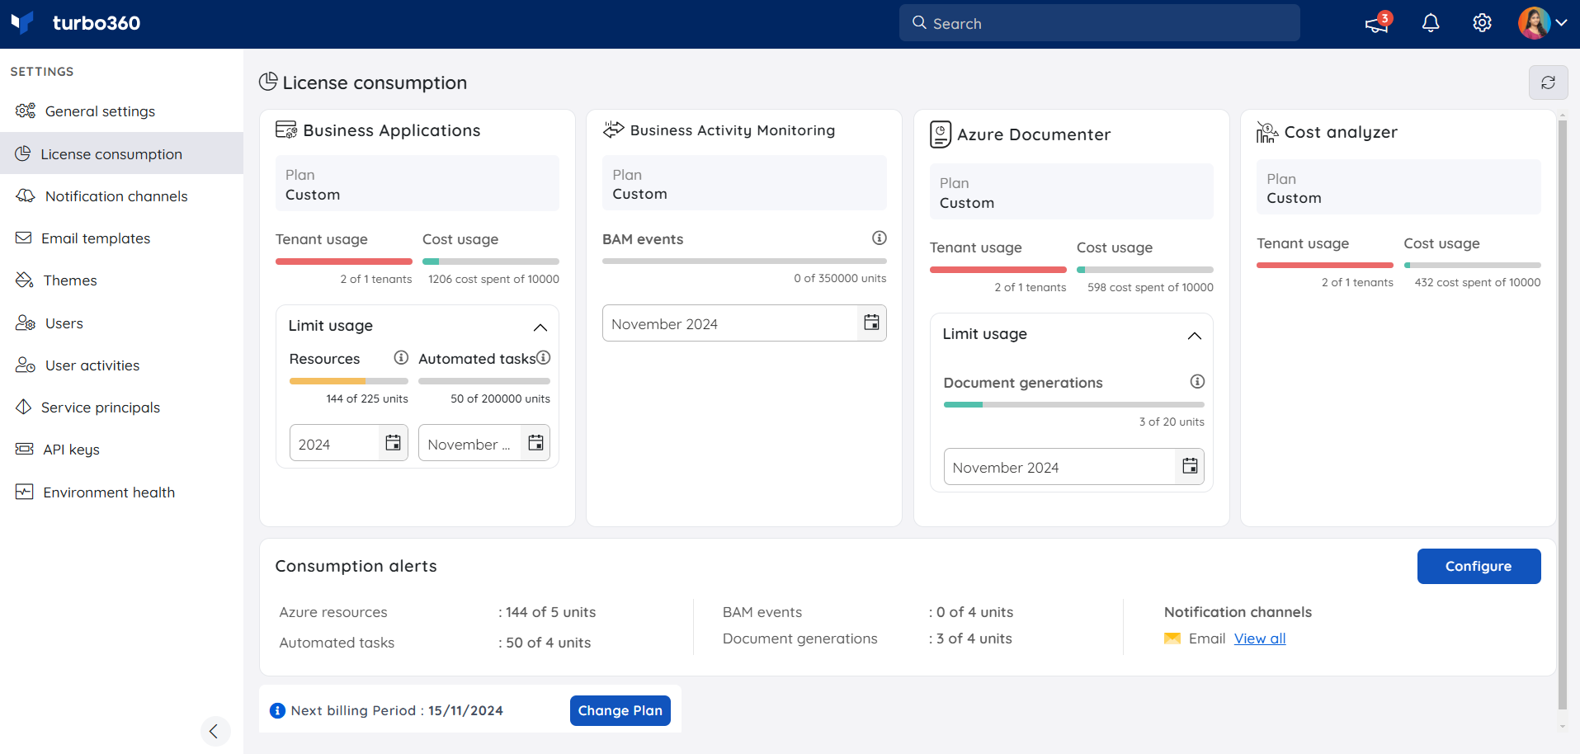The height and width of the screenshot is (754, 1580).
Task: Click the Business Activity Monitoring icon
Action: pos(613,130)
